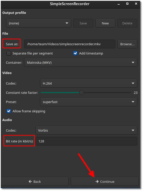The width and height of the screenshot is (143, 191).
Task: Open the Output profile dropdown
Action: [39, 23]
